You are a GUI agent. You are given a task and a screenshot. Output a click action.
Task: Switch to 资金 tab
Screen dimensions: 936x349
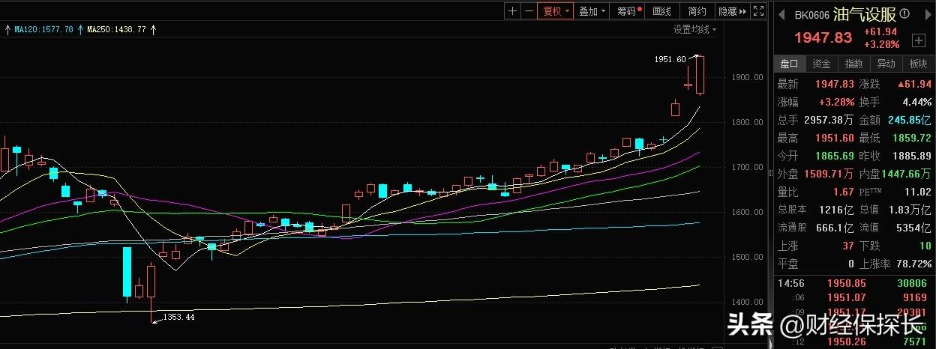pos(821,64)
